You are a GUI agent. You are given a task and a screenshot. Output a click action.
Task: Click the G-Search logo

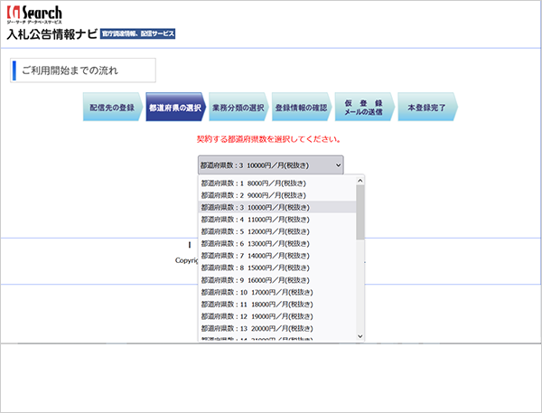coord(34,14)
